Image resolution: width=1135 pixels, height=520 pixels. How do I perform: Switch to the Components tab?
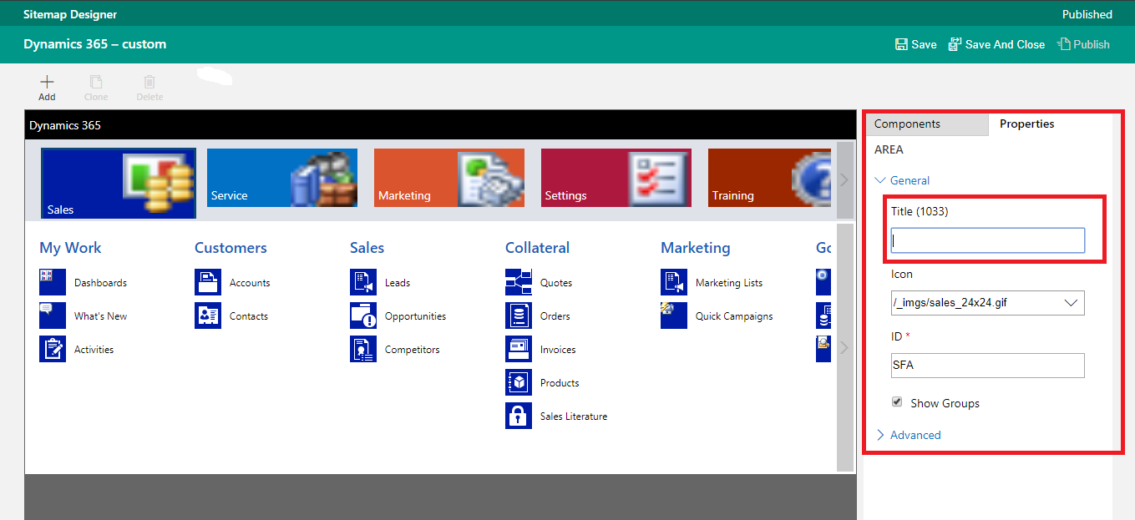[925, 124]
